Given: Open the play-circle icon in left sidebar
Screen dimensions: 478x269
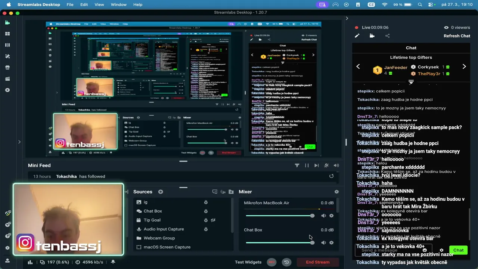Looking at the screenshot, I should [x=7, y=90].
